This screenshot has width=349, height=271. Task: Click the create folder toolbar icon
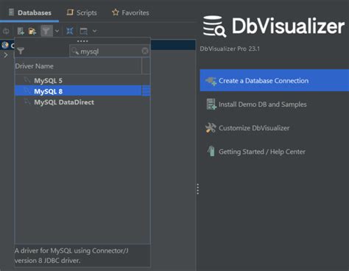pos(32,31)
